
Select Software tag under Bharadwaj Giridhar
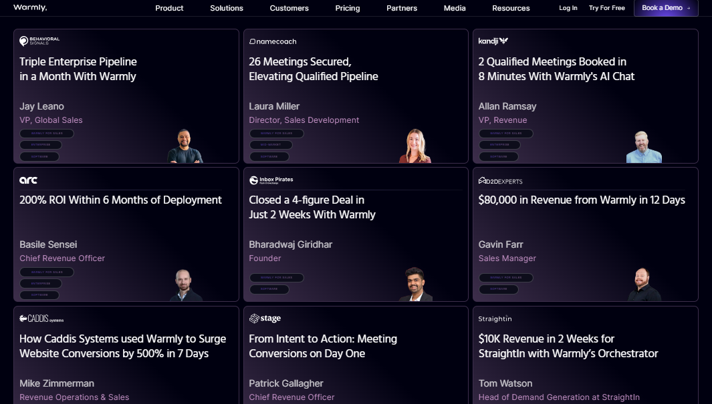[269, 289]
